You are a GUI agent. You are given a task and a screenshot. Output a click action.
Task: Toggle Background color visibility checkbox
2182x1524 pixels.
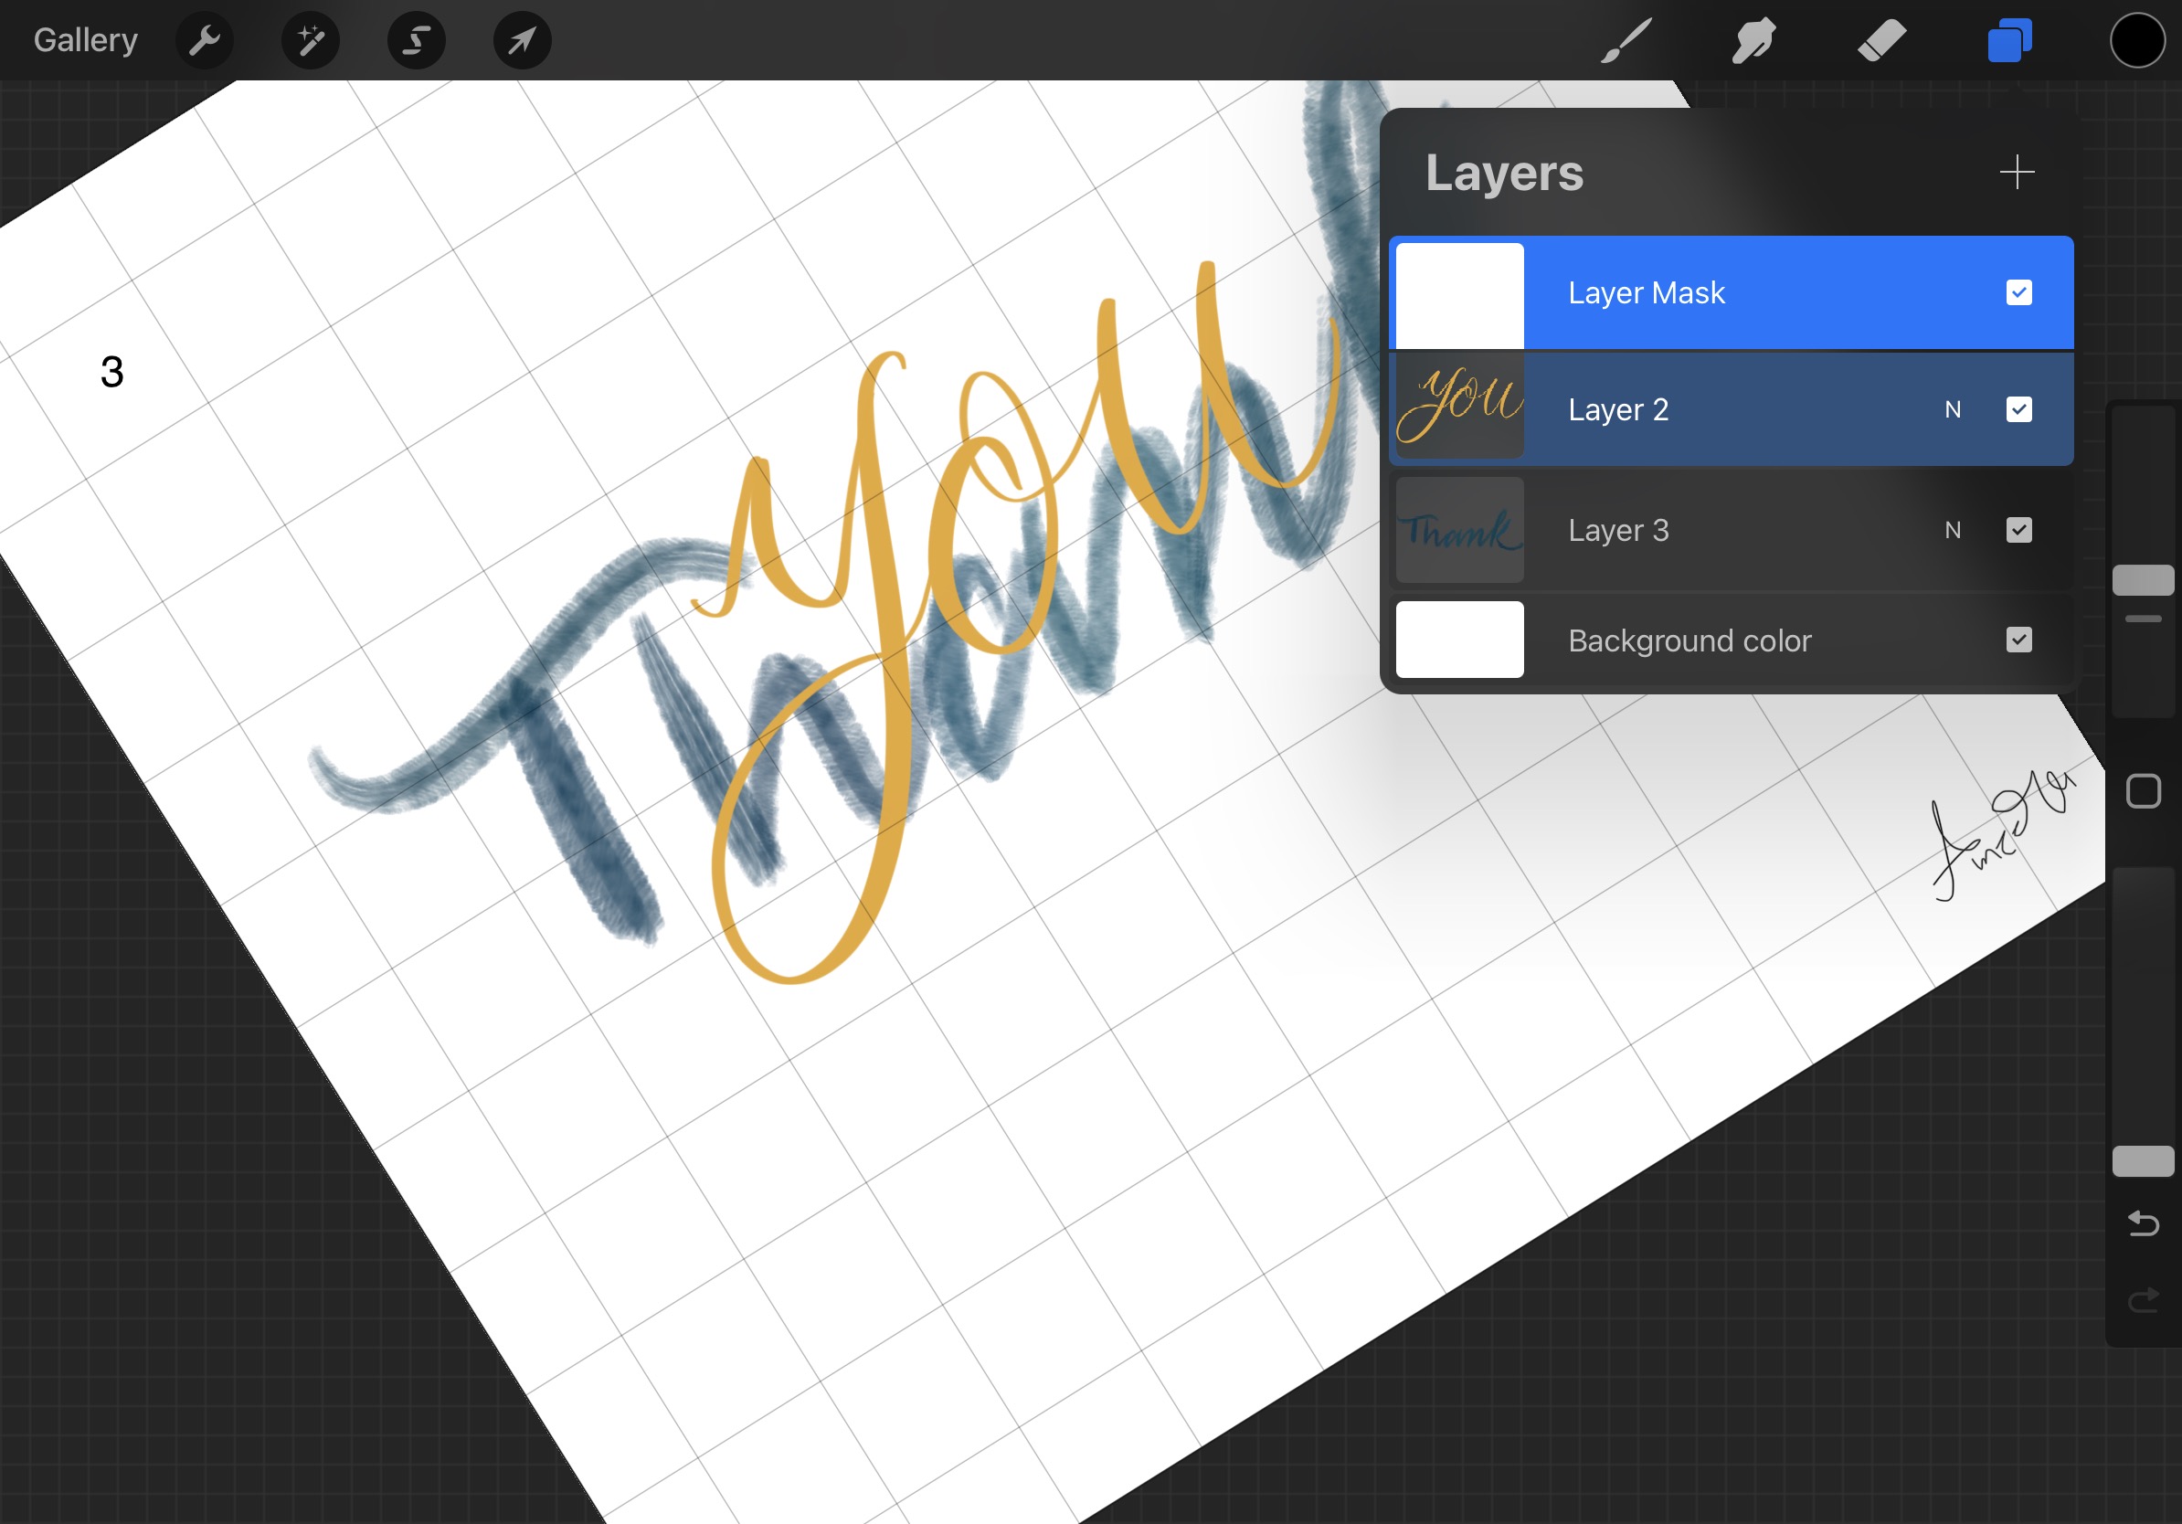[x=2018, y=640]
